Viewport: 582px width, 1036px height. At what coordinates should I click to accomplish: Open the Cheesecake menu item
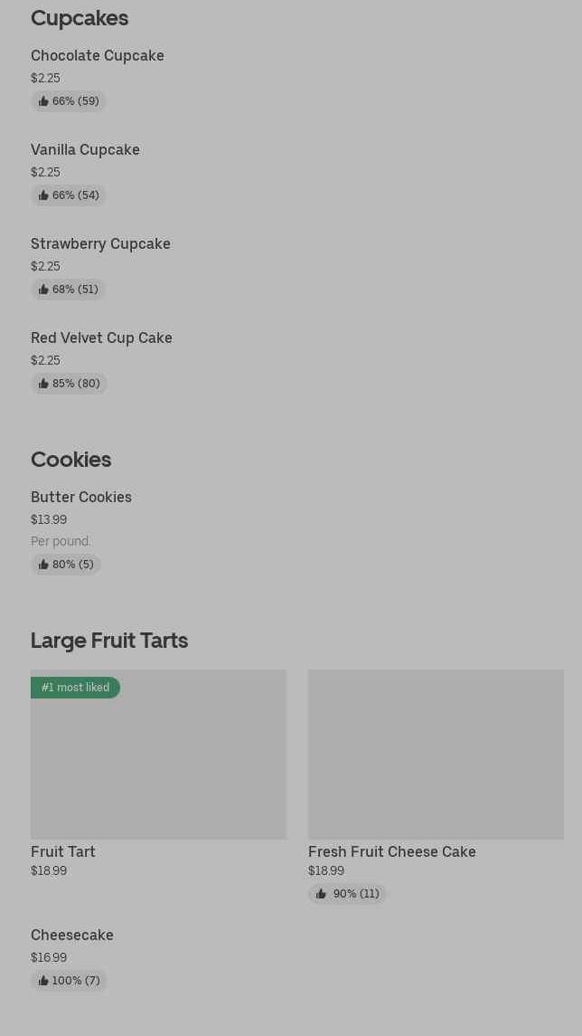coord(72,936)
